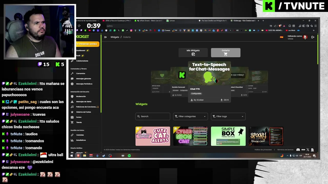Open Sorteo gift icon
The width and height of the screenshot is (328, 184).
click(72, 117)
